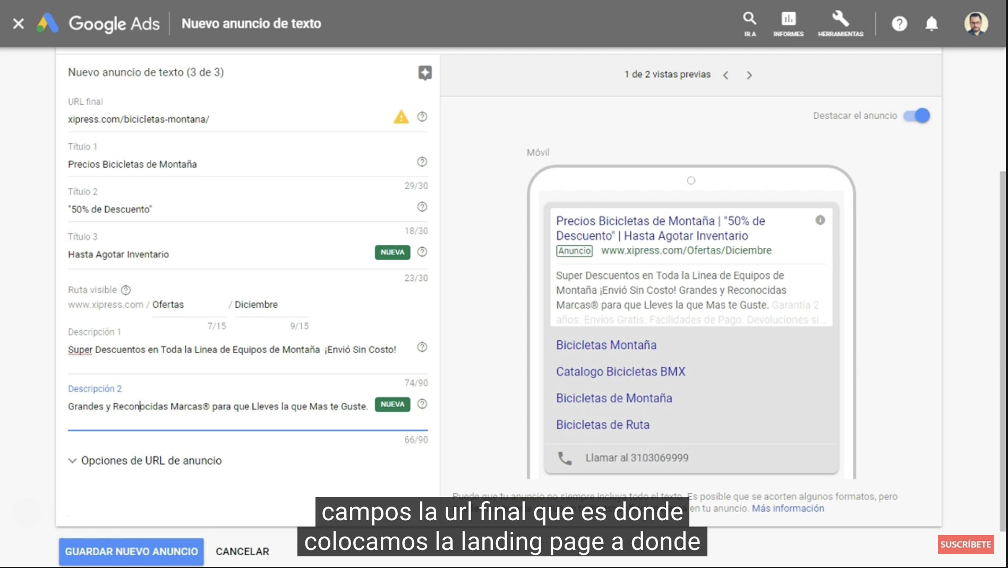Click the ad strength badge icon
Image resolution: width=1008 pixels, height=568 pixels.
pos(425,72)
